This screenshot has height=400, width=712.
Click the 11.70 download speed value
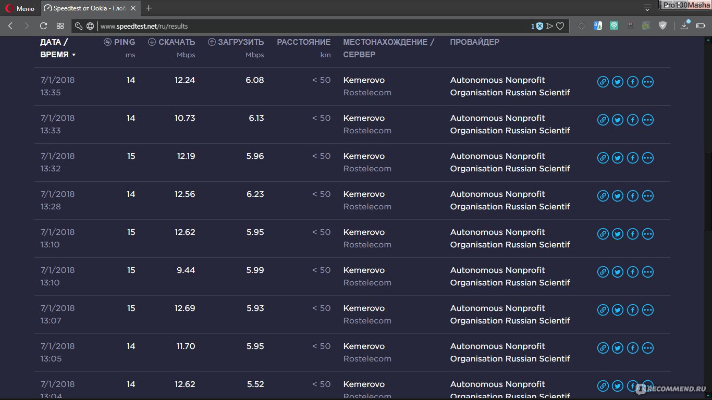(x=186, y=346)
